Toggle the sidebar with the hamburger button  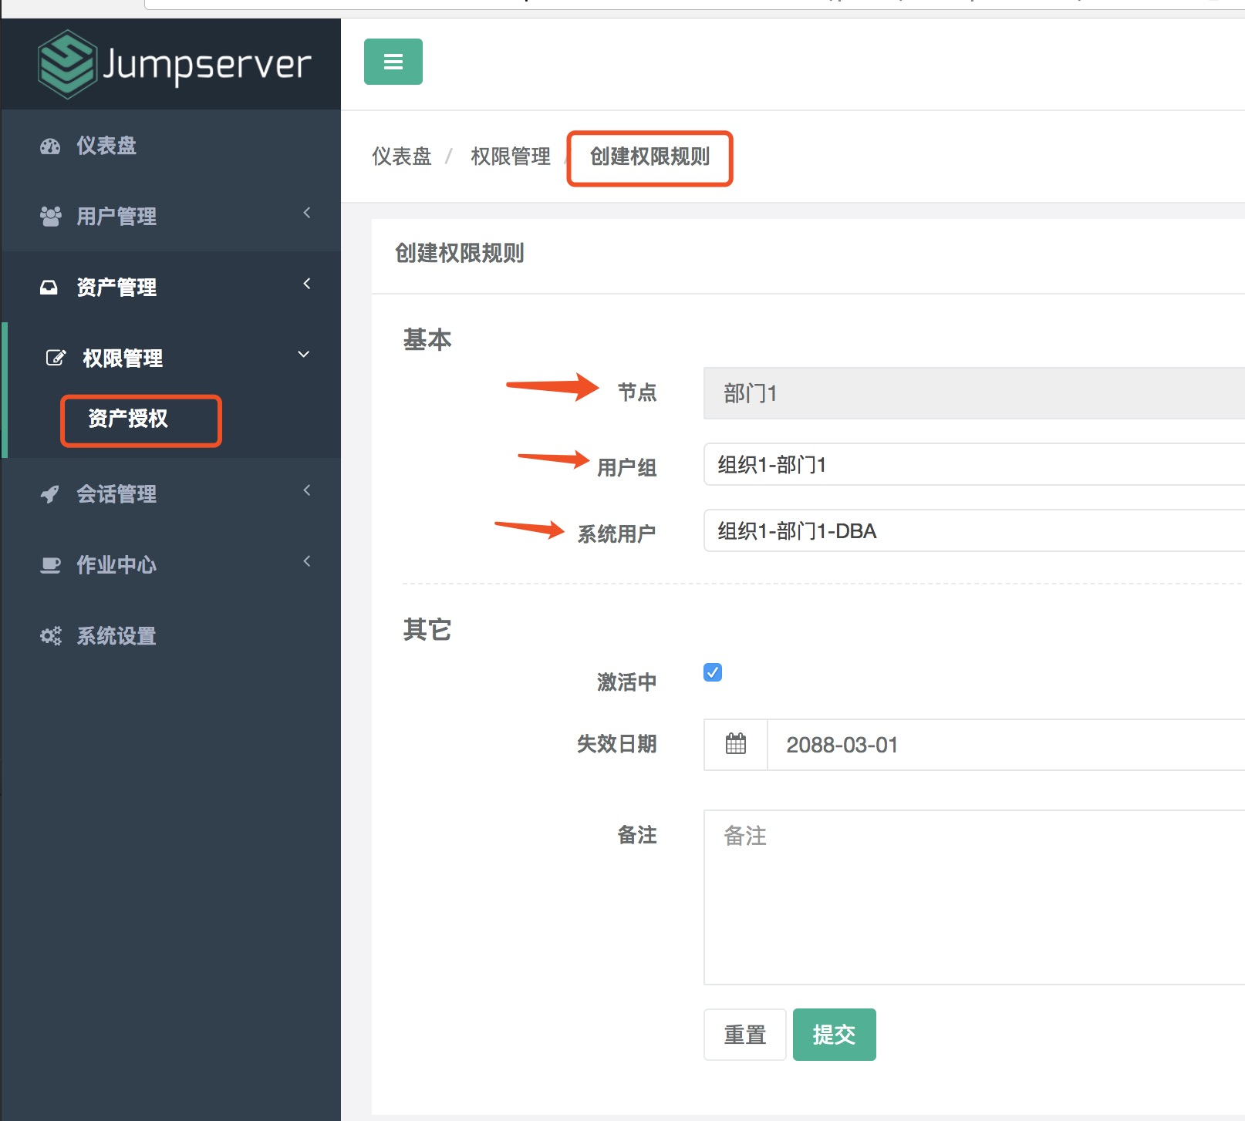393,62
